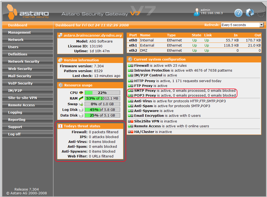The width and height of the screenshot is (267, 197).
Task: Click the CPU chip icon
Action: pos(81,93)
